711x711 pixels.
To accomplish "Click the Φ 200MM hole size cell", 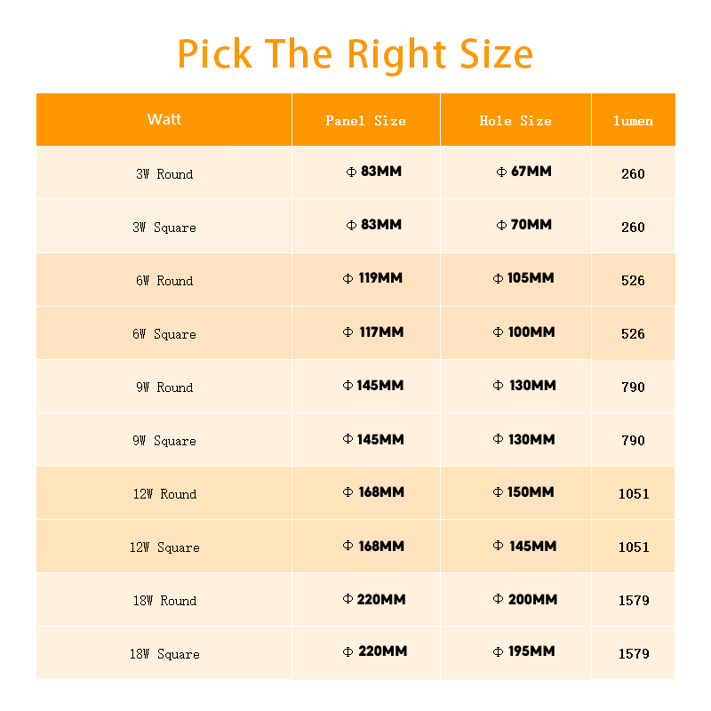I will click(525, 599).
